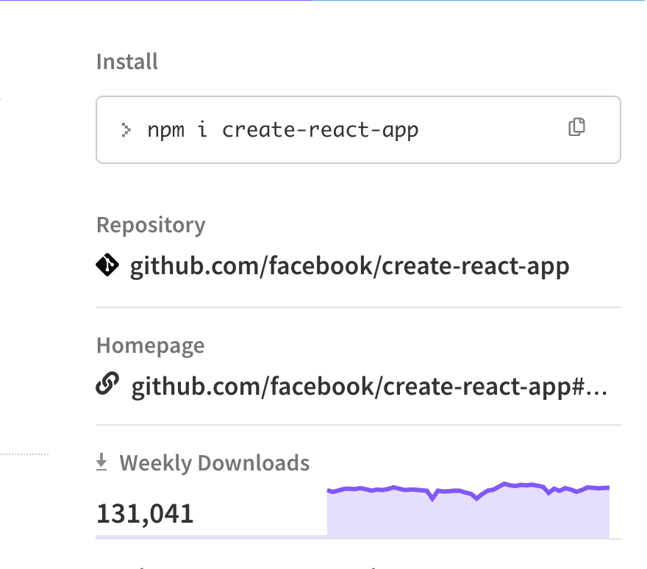Open the GitHub repository link under Repository
This screenshot has width=647, height=569.
click(349, 265)
